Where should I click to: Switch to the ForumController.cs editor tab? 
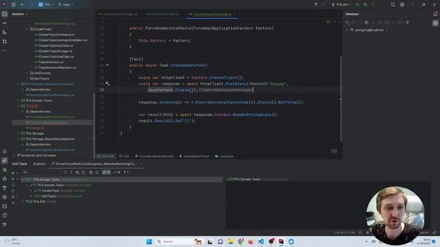coord(164,14)
